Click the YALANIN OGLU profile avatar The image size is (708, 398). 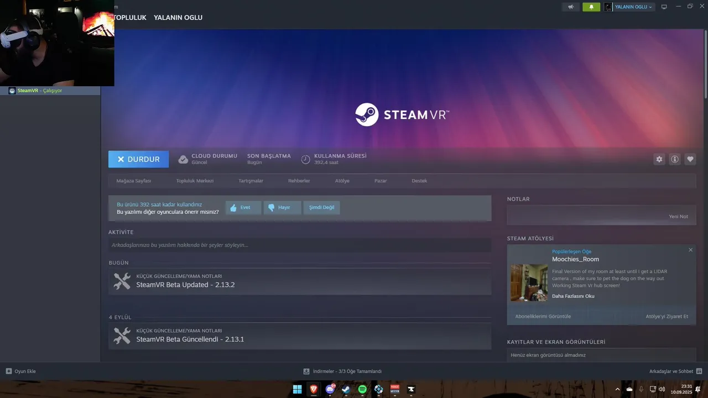pyautogui.click(x=608, y=7)
